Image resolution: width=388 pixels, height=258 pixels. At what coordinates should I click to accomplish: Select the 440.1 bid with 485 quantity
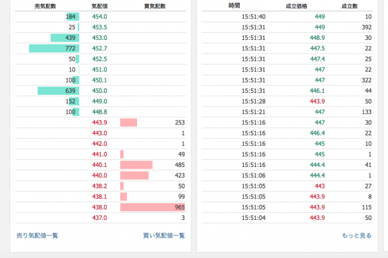tap(100, 164)
